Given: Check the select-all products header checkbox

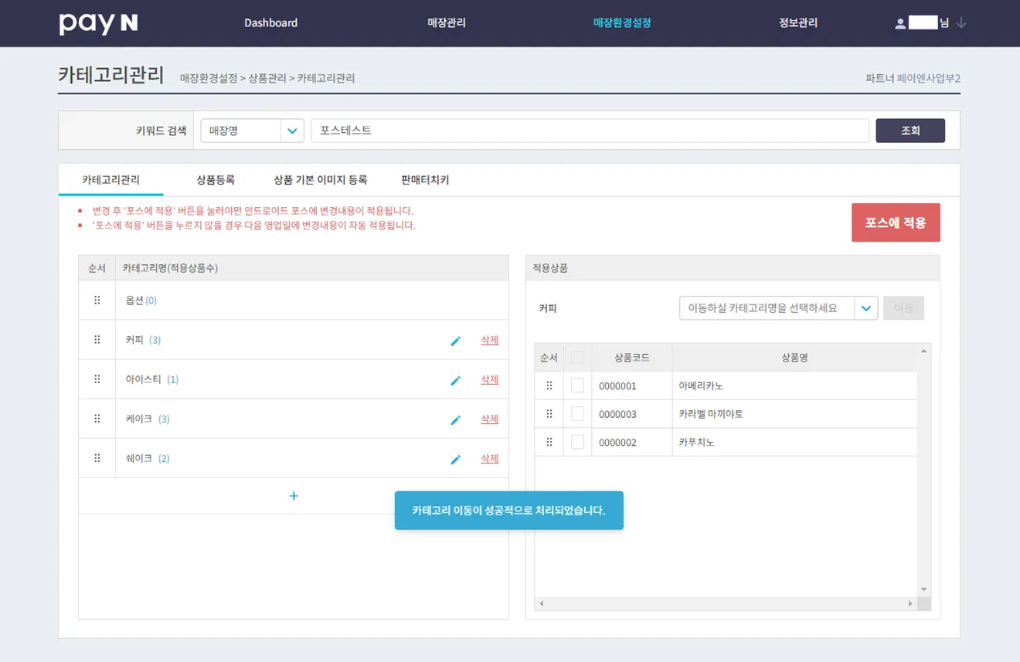Looking at the screenshot, I should point(577,357).
